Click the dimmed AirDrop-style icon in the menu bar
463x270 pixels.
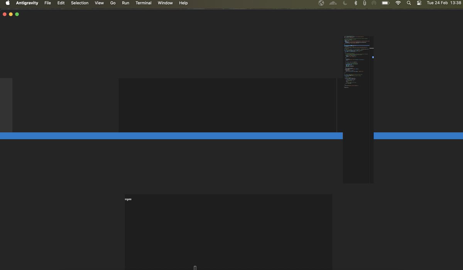tap(374, 3)
